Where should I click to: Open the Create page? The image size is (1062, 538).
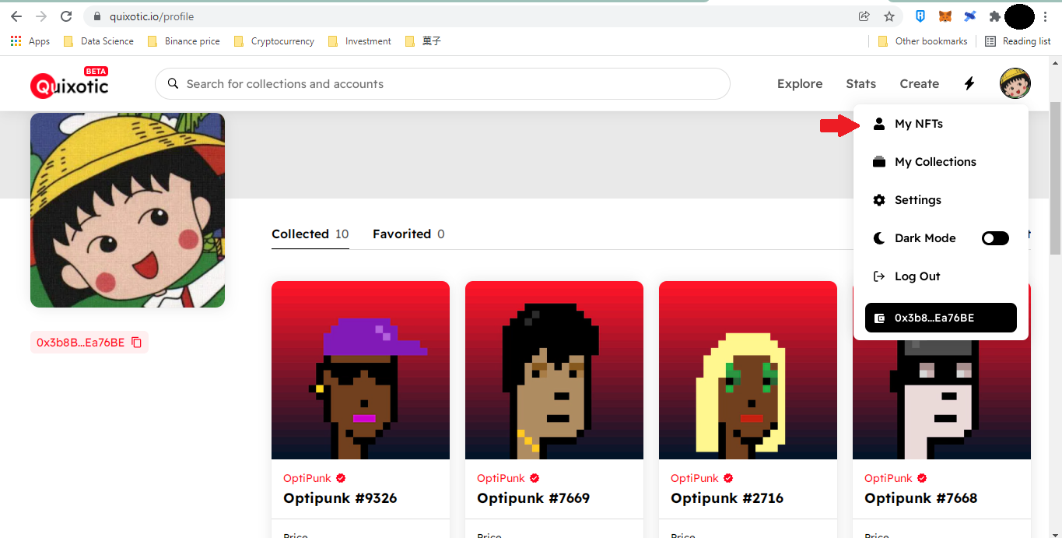click(x=920, y=83)
